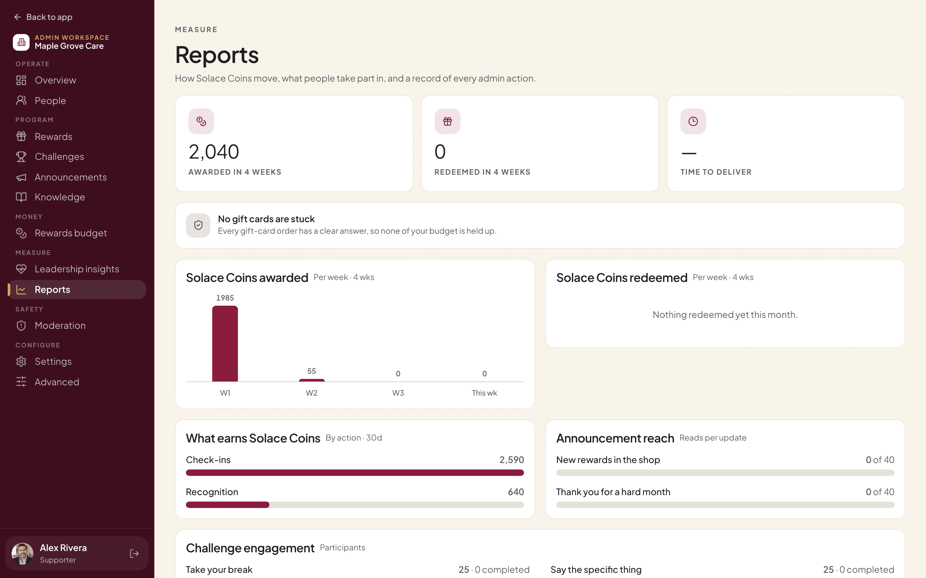Viewport: 926px width, 578px height.
Task: Click the clock icon on Time to deliver card
Action: tap(693, 122)
